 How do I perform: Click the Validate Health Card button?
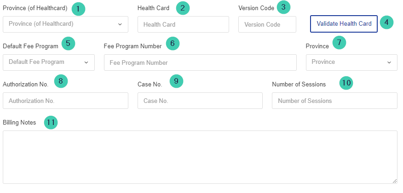(x=344, y=24)
